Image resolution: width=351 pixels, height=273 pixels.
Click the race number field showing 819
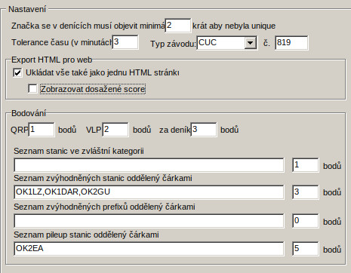291,42
